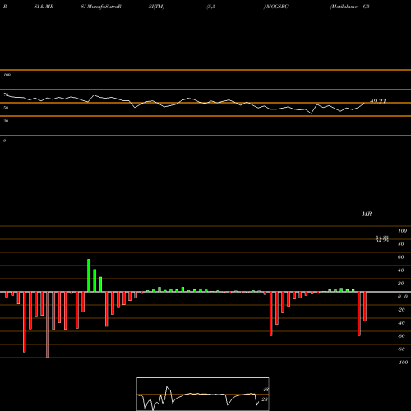The height and width of the screenshot is (411, 411).
Task: Click the -20 label on MR axis
Action: pyautogui.click(x=401, y=310)
